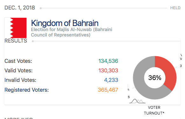The image size is (185, 119).
Task: Click the MORE INFO section heading
Action: point(19,118)
